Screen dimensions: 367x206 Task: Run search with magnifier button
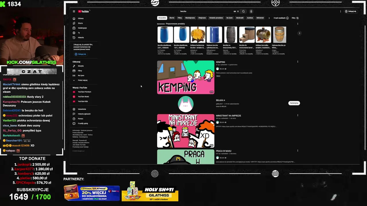click(243, 11)
